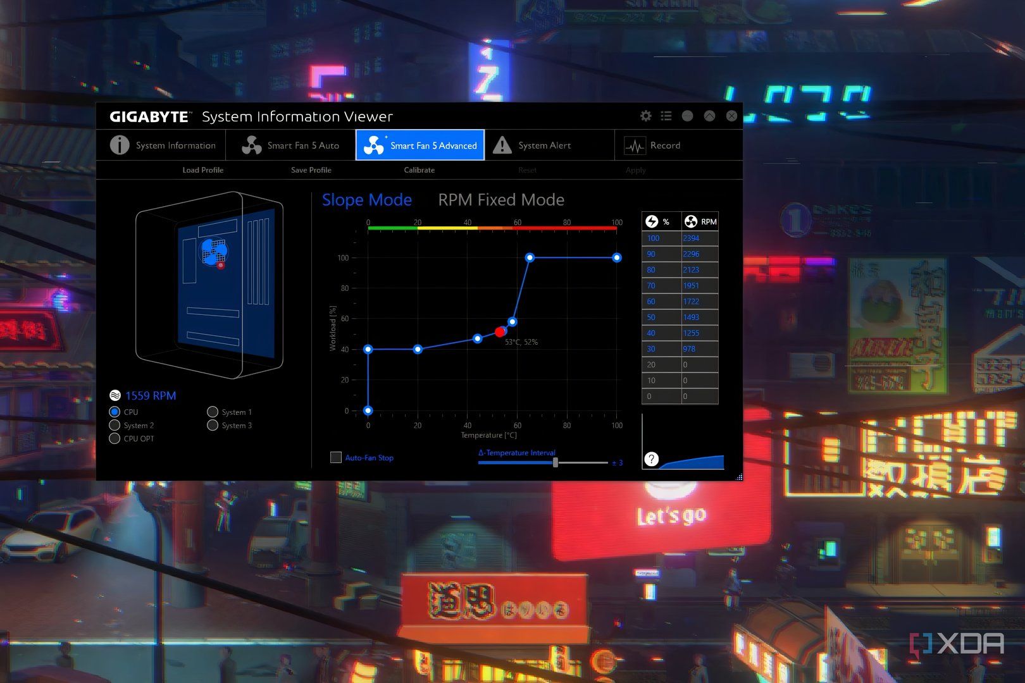
Task: Open the list view icon in title bar
Action: [x=666, y=116]
